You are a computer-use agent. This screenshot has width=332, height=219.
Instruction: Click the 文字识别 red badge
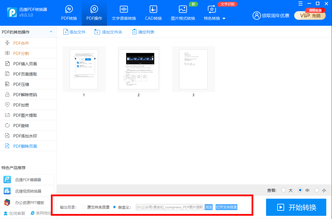click(x=227, y=4)
